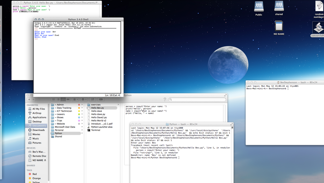Toggle Finder window full screen arrow
Image resolution: width=324 pixels, height=183 pixels.
pyautogui.click(x=225, y=95)
